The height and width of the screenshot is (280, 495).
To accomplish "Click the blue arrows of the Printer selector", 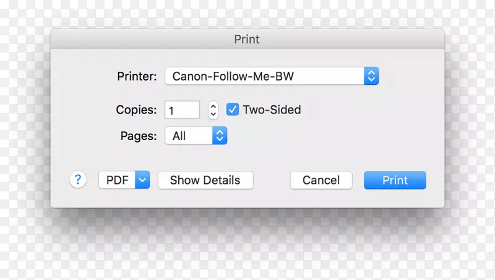I will (x=371, y=77).
